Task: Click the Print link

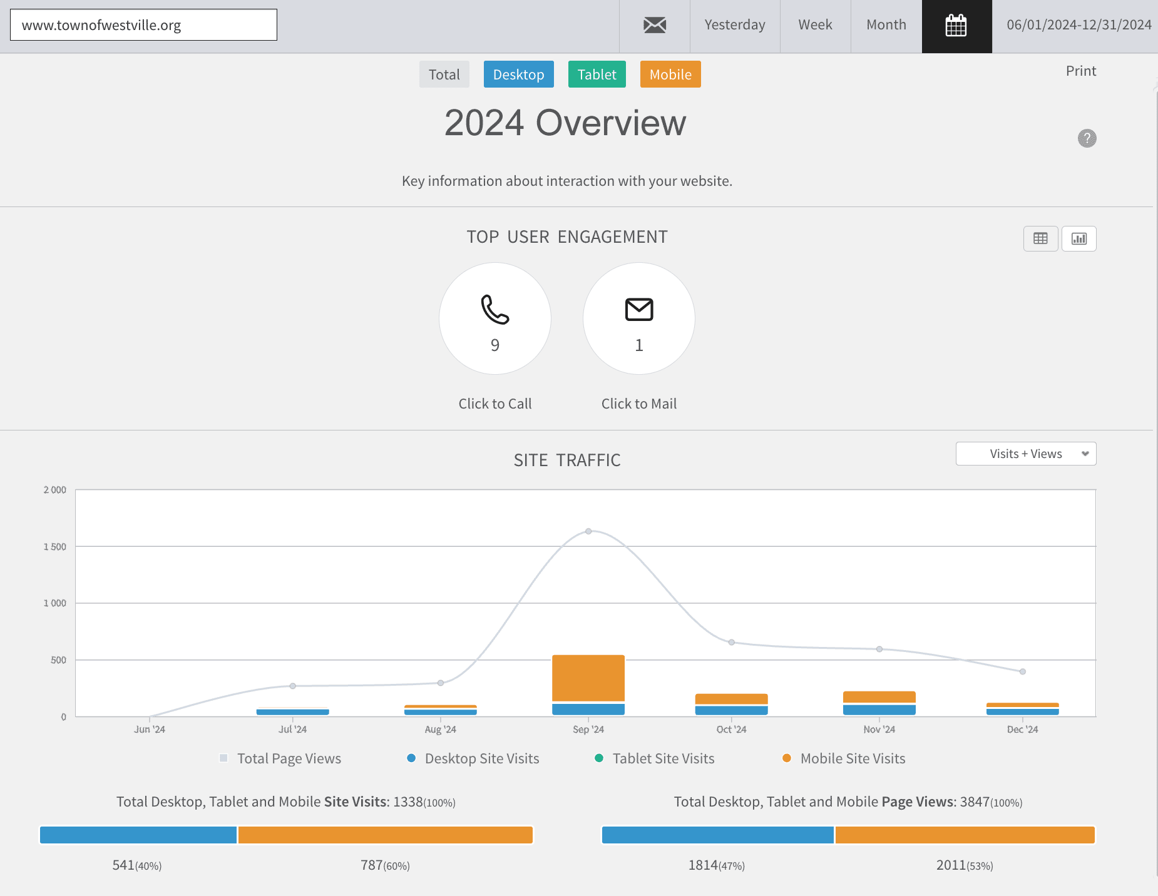Action: [1080, 71]
